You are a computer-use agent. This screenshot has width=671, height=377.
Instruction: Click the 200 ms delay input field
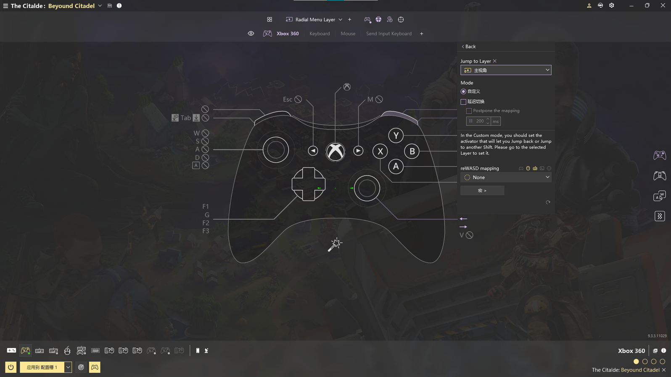click(479, 121)
